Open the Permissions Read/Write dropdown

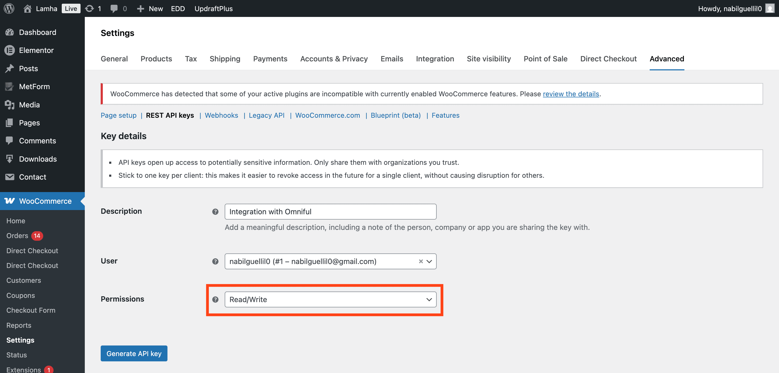click(x=330, y=299)
